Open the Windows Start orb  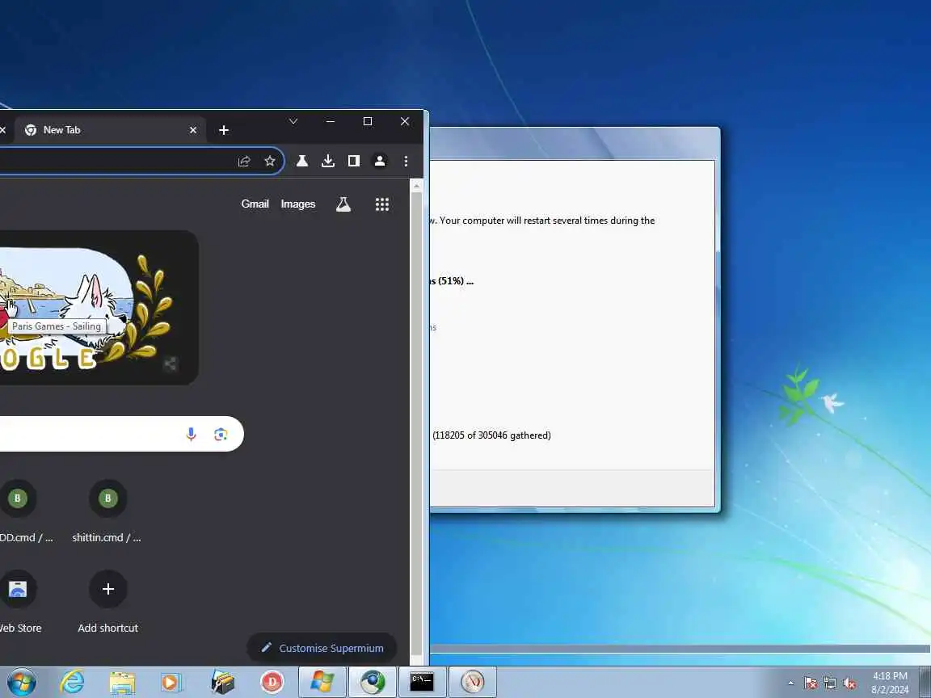point(21,682)
